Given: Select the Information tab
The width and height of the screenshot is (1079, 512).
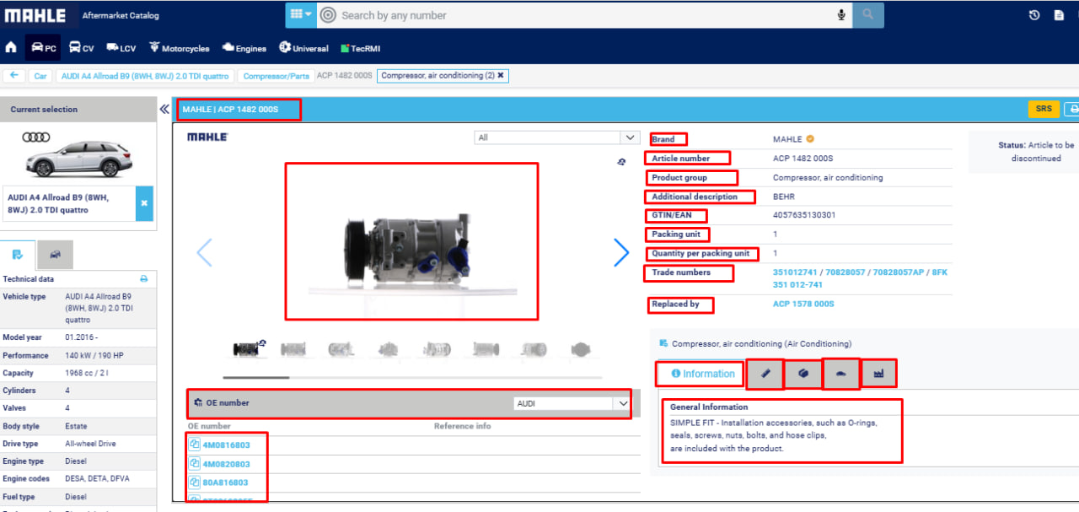Looking at the screenshot, I should click(x=702, y=374).
